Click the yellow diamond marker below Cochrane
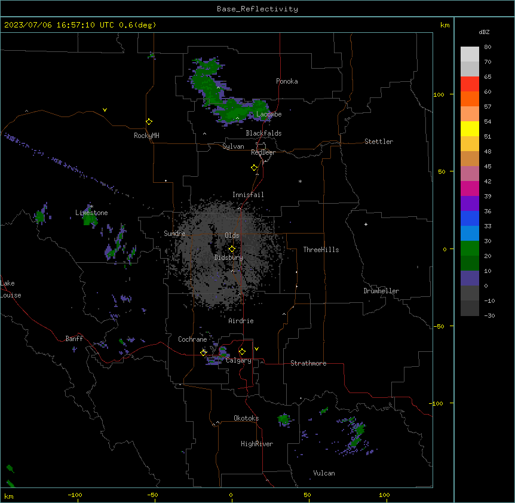Screen dimensions: 515x503 pos(203,352)
